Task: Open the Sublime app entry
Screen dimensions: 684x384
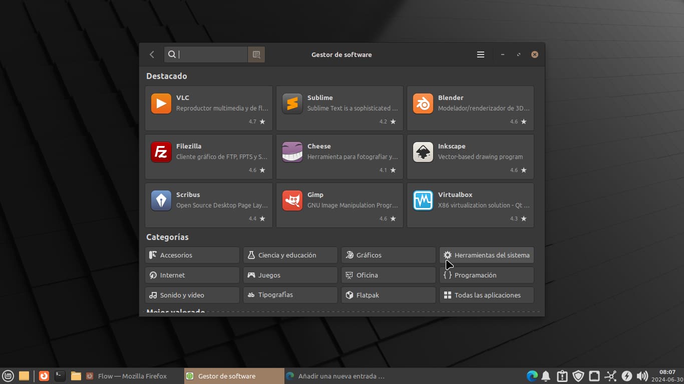Action: pyautogui.click(x=339, y=108)
